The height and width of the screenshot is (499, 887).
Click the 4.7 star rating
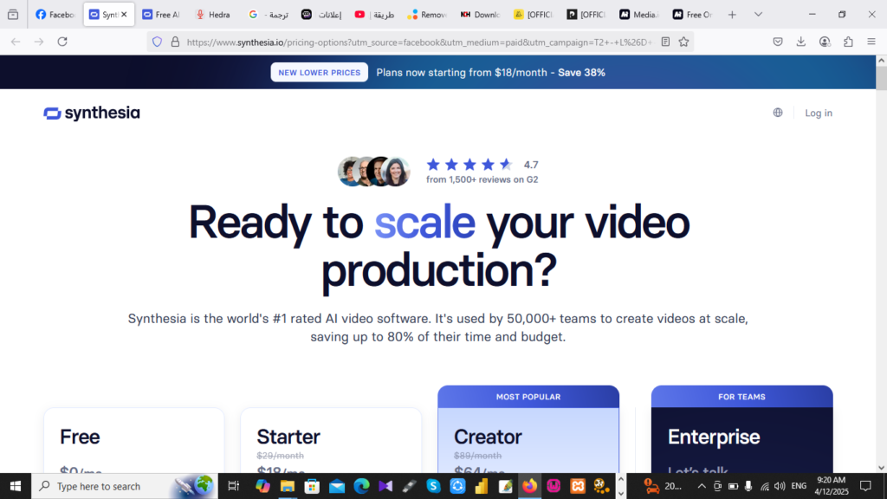482,165
